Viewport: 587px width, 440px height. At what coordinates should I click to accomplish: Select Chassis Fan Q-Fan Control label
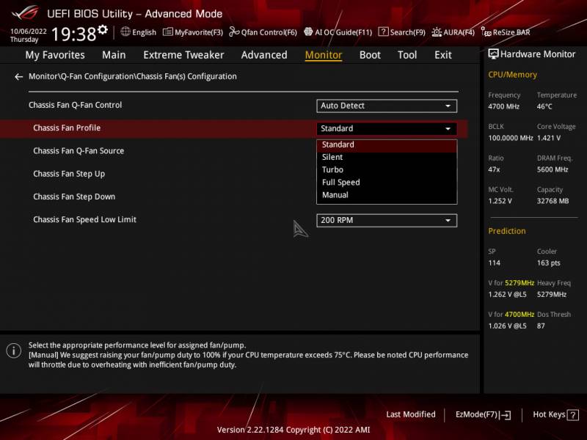76,105
